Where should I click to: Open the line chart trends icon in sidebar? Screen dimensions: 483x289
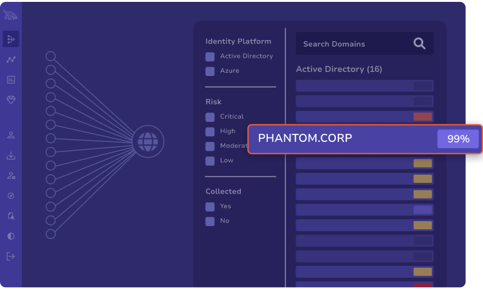tap(11, 60)
